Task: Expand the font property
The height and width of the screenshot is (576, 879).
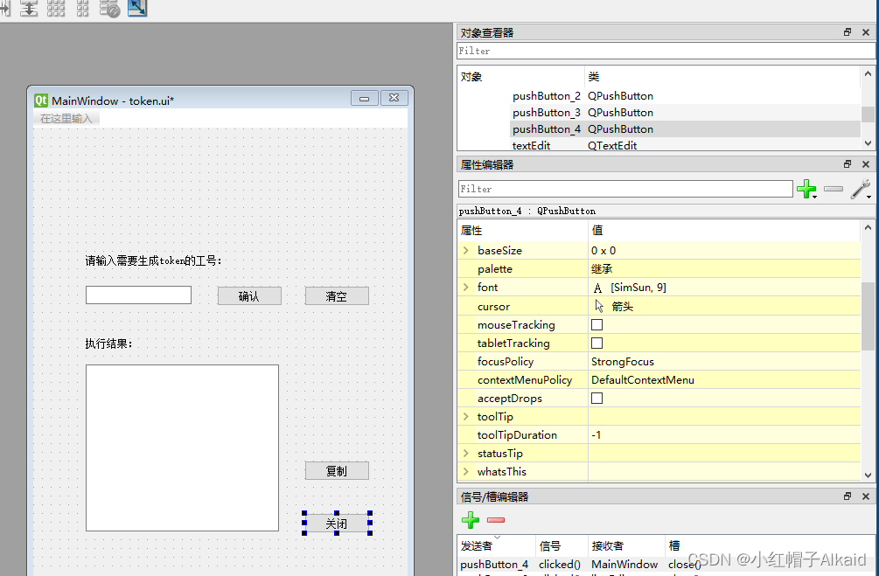Action: 466,288
